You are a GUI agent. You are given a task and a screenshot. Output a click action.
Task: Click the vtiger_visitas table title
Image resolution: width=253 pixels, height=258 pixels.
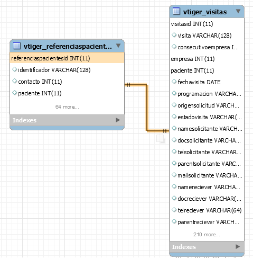(205, 12)
